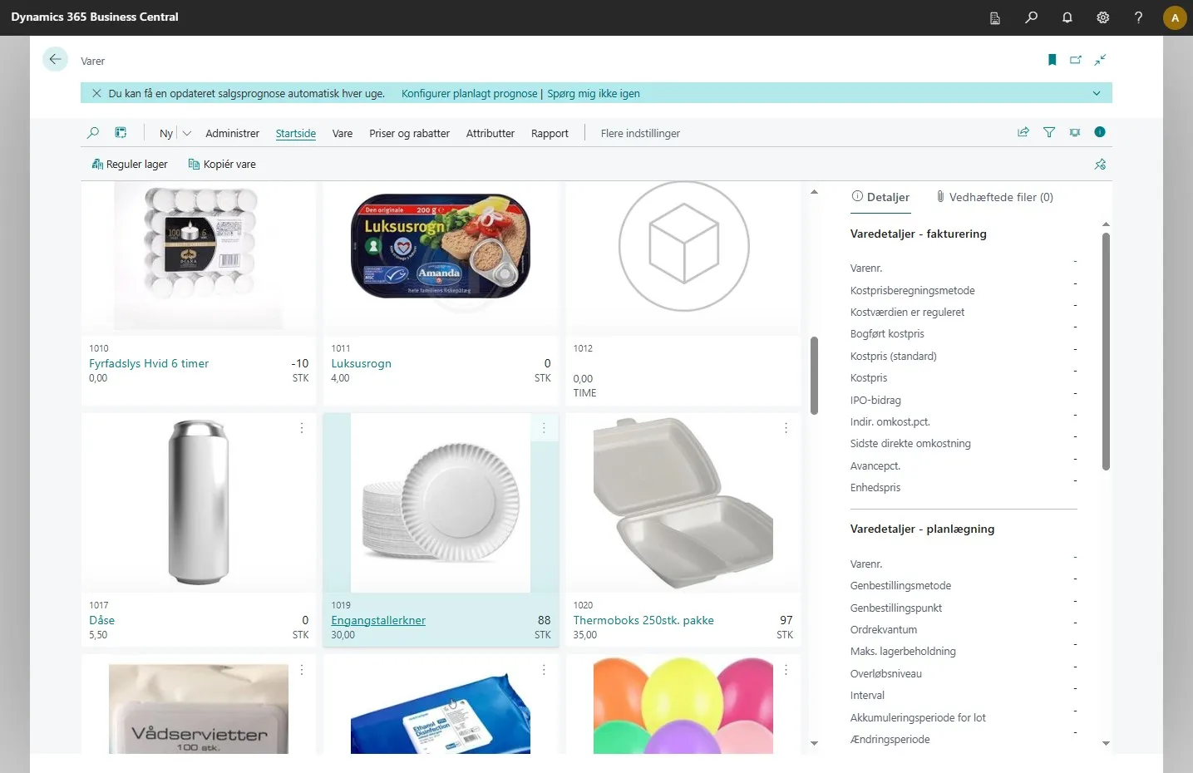
Task: Open the search magnifier in the top bar
Action: (1031, 17)
